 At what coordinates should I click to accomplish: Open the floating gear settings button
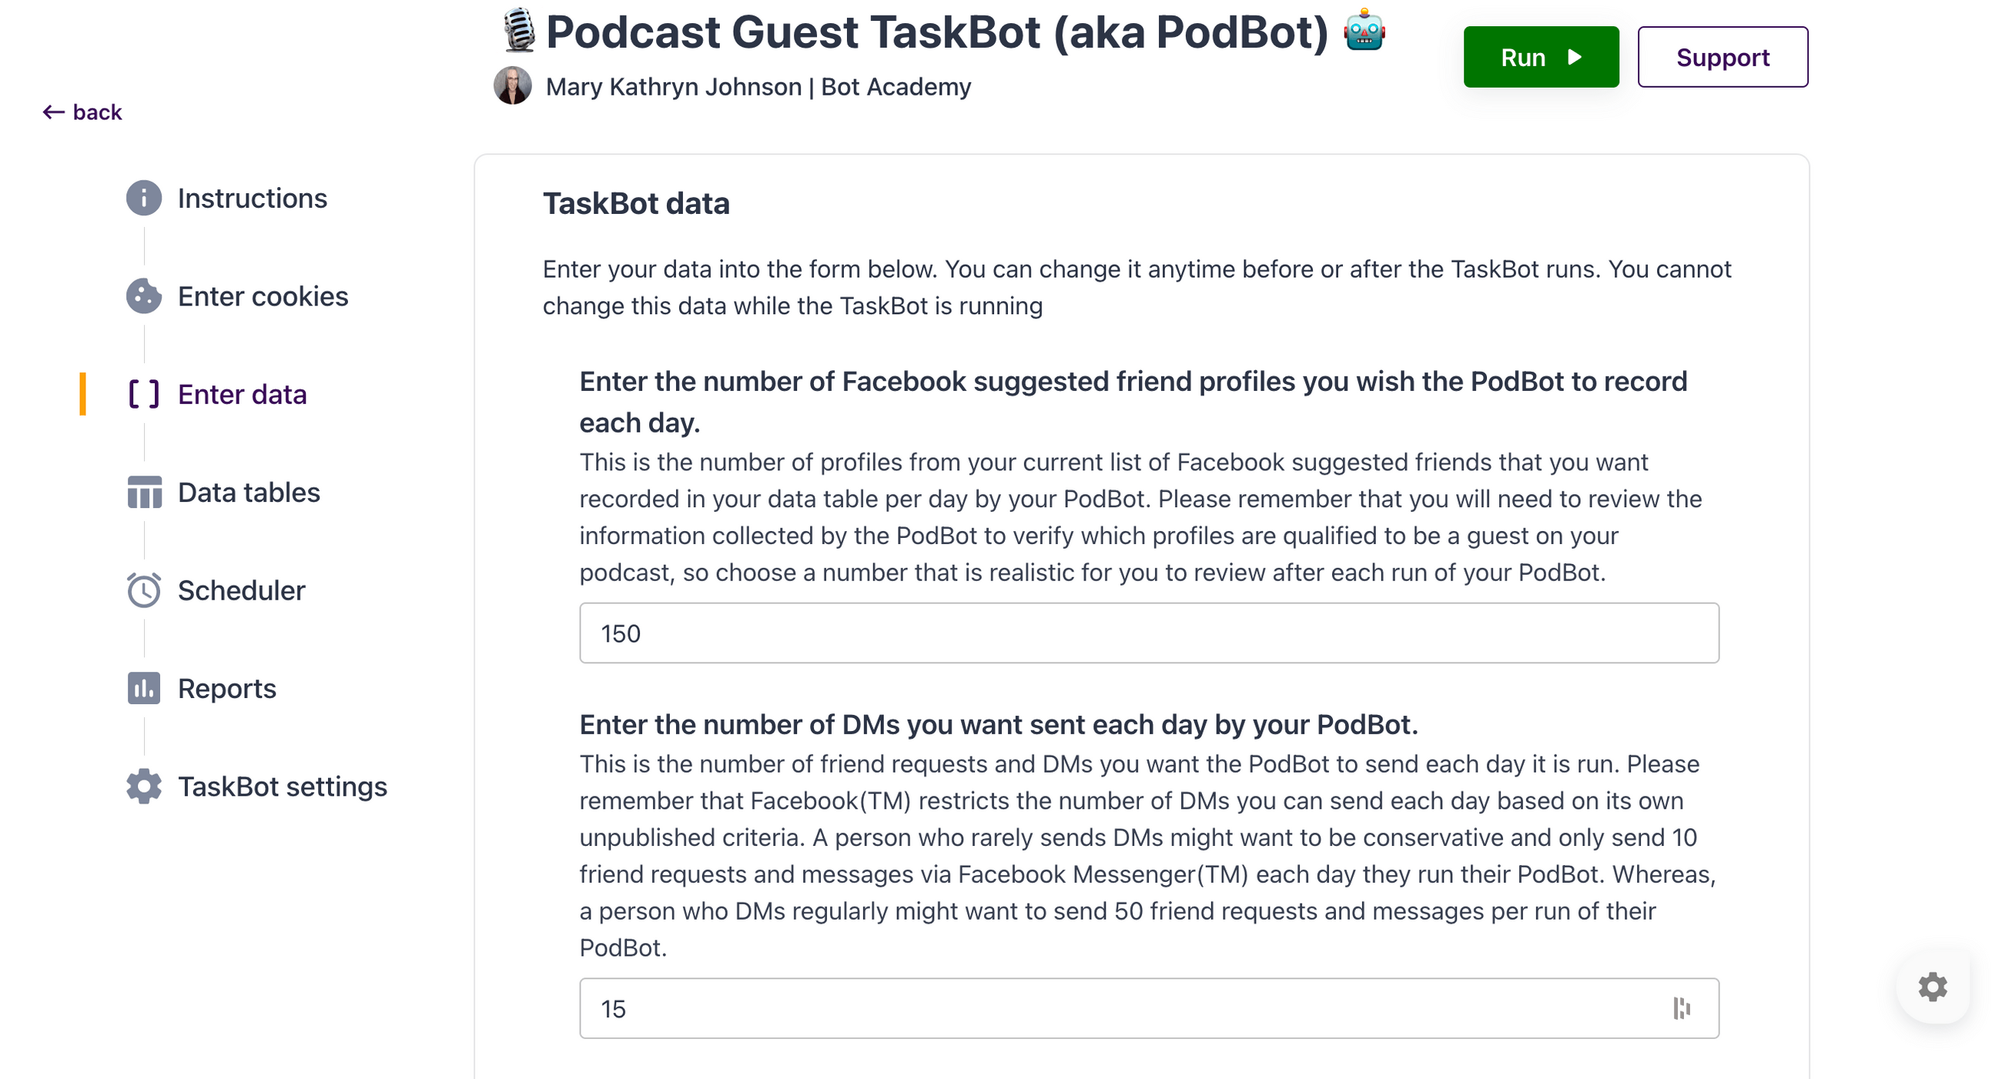(x=1931, y=987)
